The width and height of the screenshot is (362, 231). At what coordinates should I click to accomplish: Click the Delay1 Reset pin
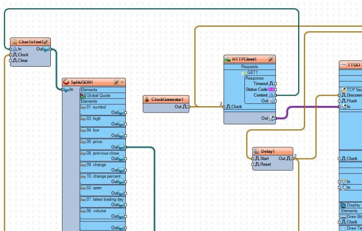click(253, 164)
